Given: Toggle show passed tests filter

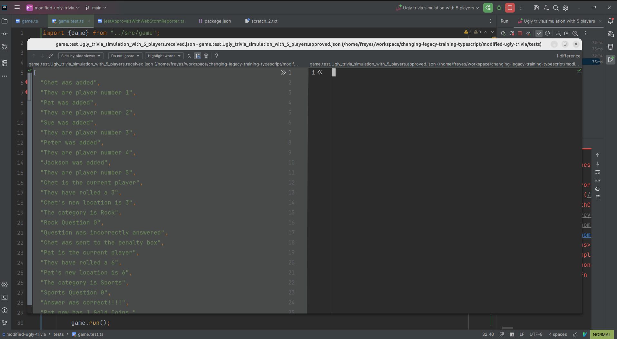Looking at the screenshot, I should [x=539, y=33].
